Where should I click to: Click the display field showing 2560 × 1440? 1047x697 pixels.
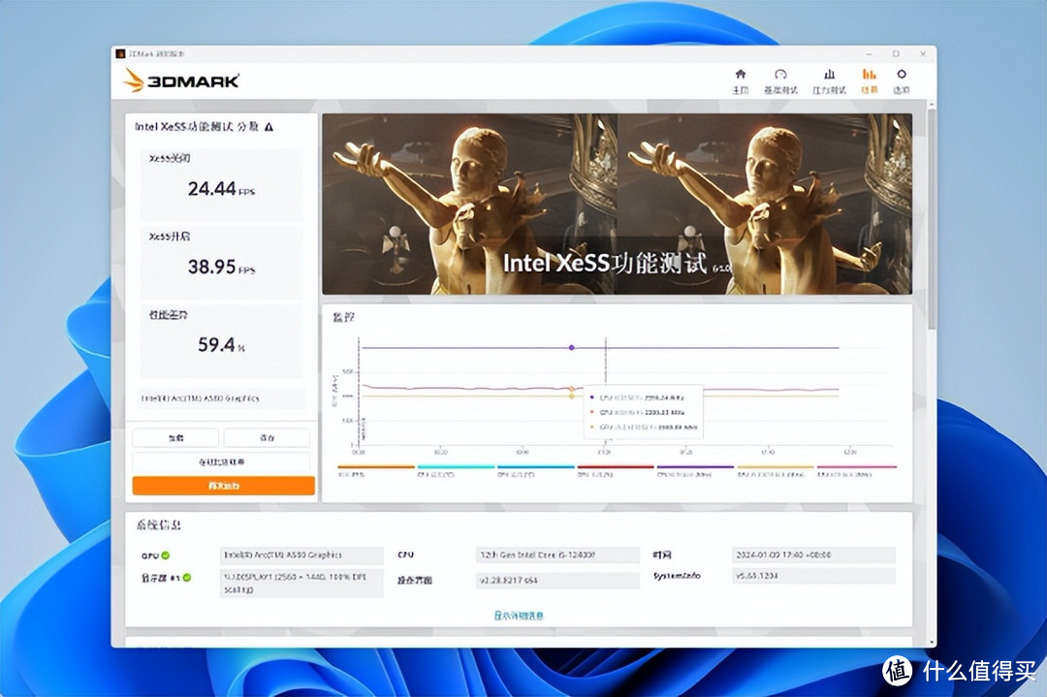point(301,583)
